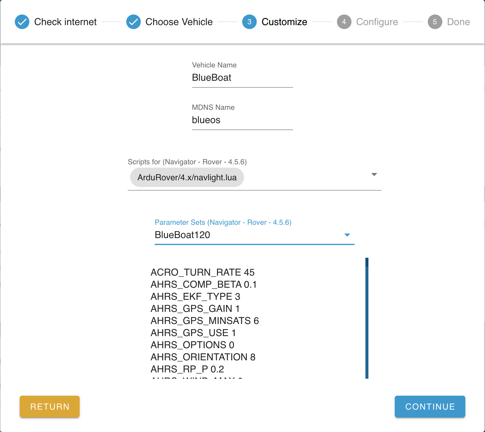Click the AHRS_EKF_TYPE 3 parameter line
Viewport: 485px width, 432px height.
click(x=196, y=296)
